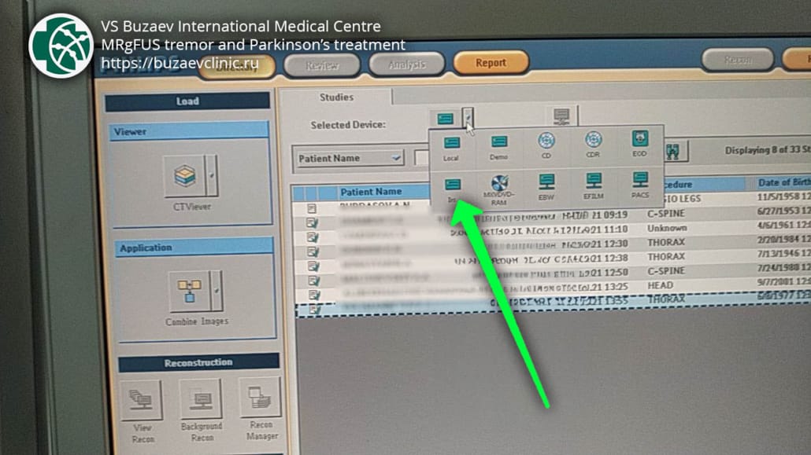Switch to the Report tab
Screen dimensions: 811x455
(491, 63)
